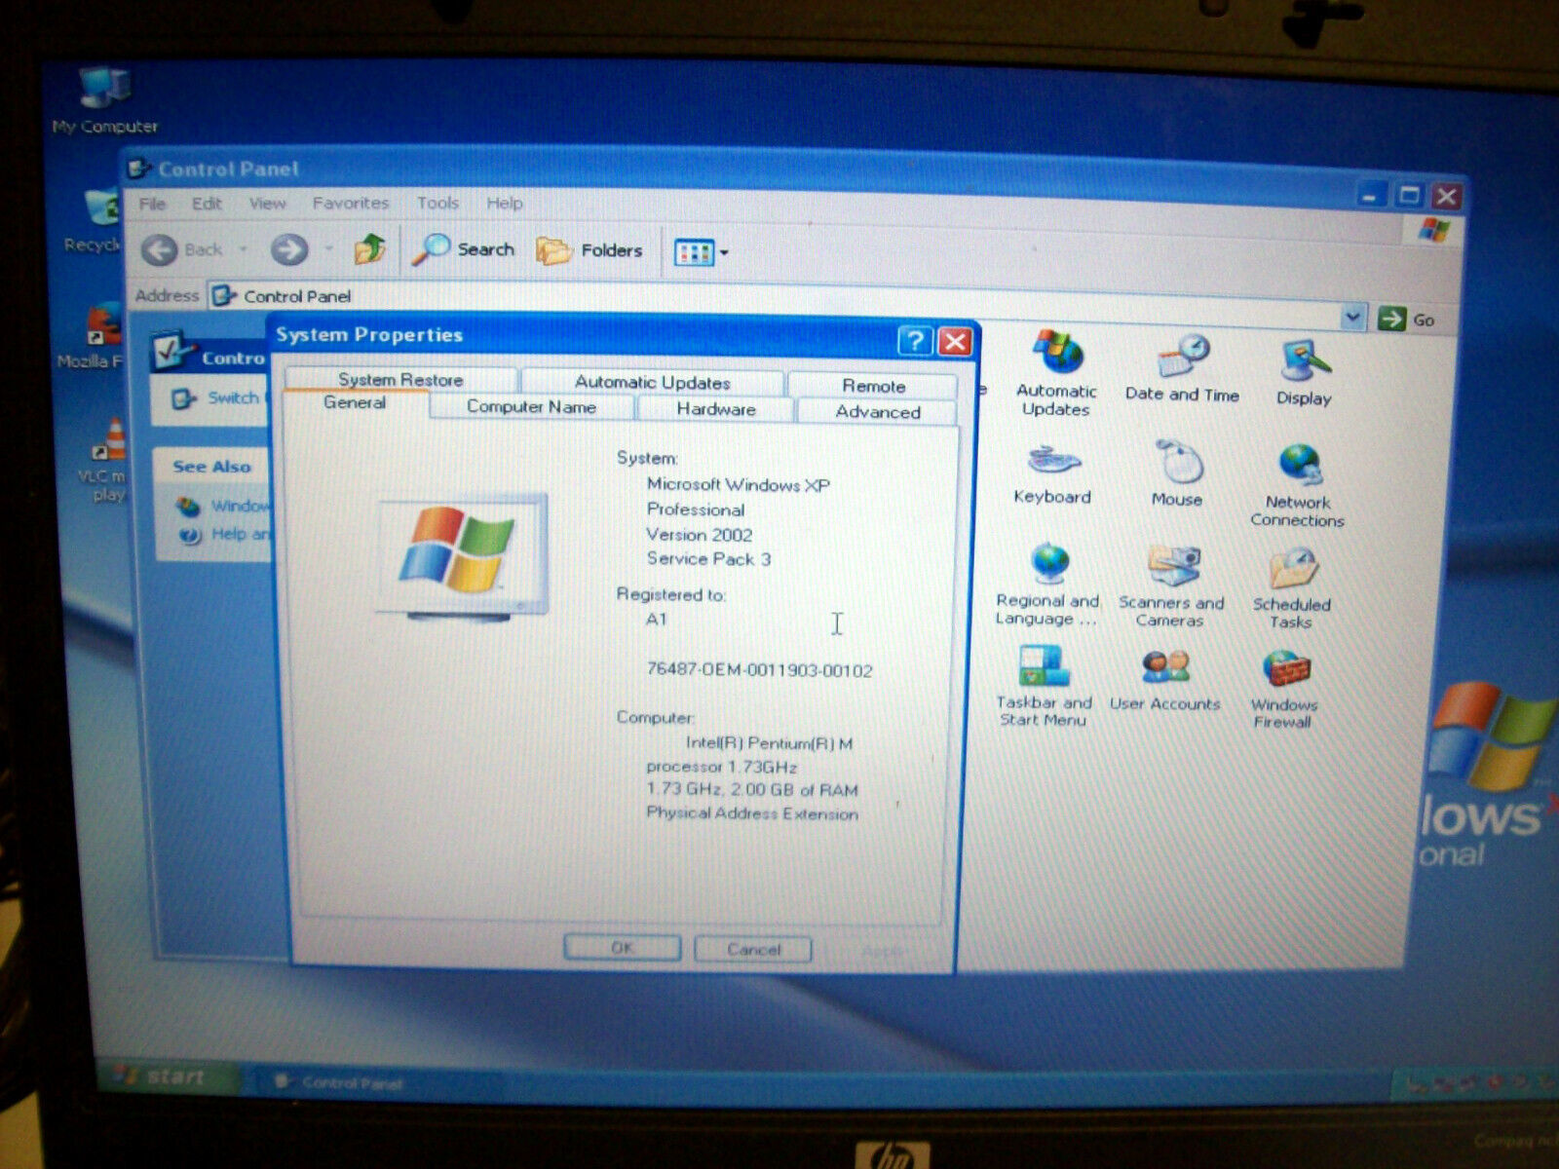Switch to the Computer Name tab
Image resolution: width=1559 pixels, height=1169 pixels.
click(531, 406)
